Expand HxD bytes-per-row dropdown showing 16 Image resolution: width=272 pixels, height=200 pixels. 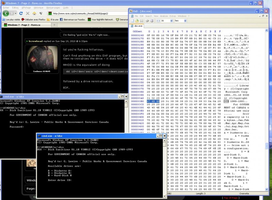click(171, 21)
